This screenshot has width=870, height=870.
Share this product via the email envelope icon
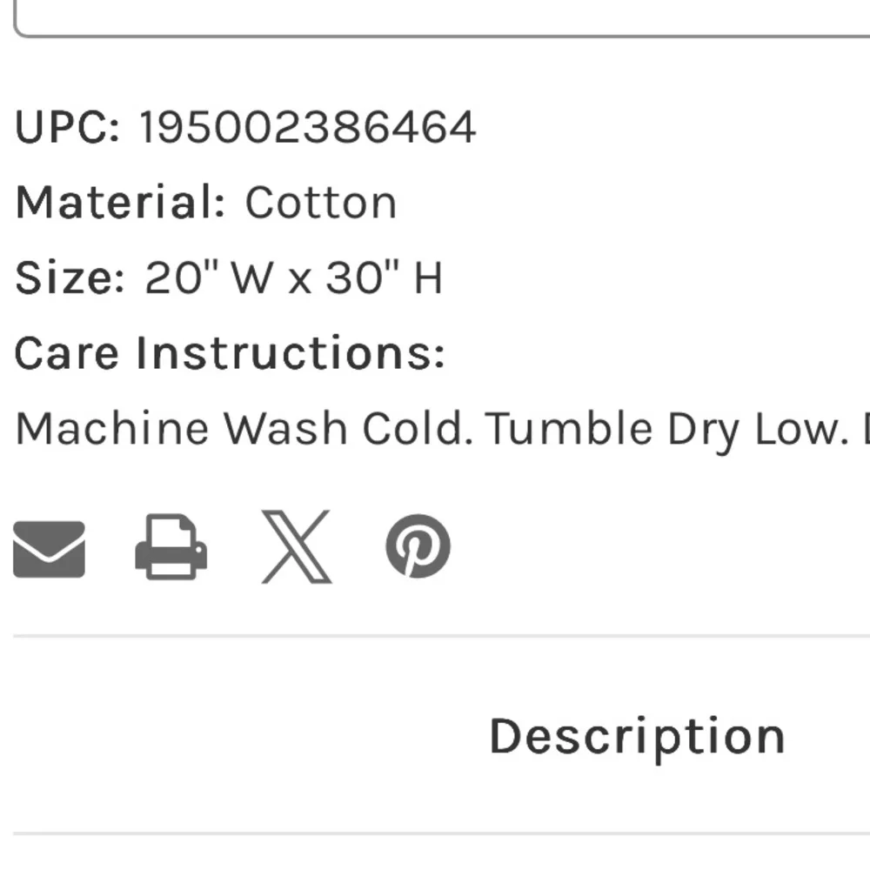tap(49, 549)
